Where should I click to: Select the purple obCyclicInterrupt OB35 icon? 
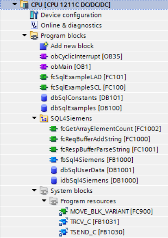pos(44,57)
